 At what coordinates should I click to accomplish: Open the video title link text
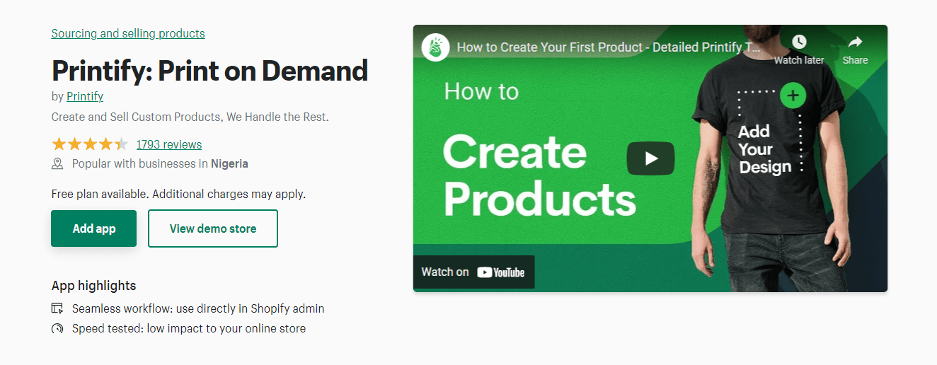tap(609, 47)
